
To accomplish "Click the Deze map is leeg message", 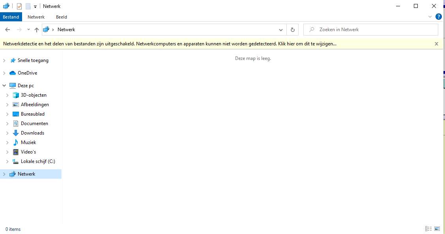I will click(x=253, y=58).
